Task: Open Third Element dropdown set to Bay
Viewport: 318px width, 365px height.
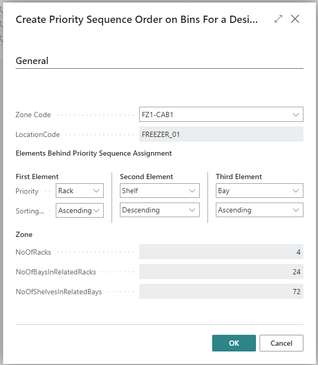Action: 260,191
